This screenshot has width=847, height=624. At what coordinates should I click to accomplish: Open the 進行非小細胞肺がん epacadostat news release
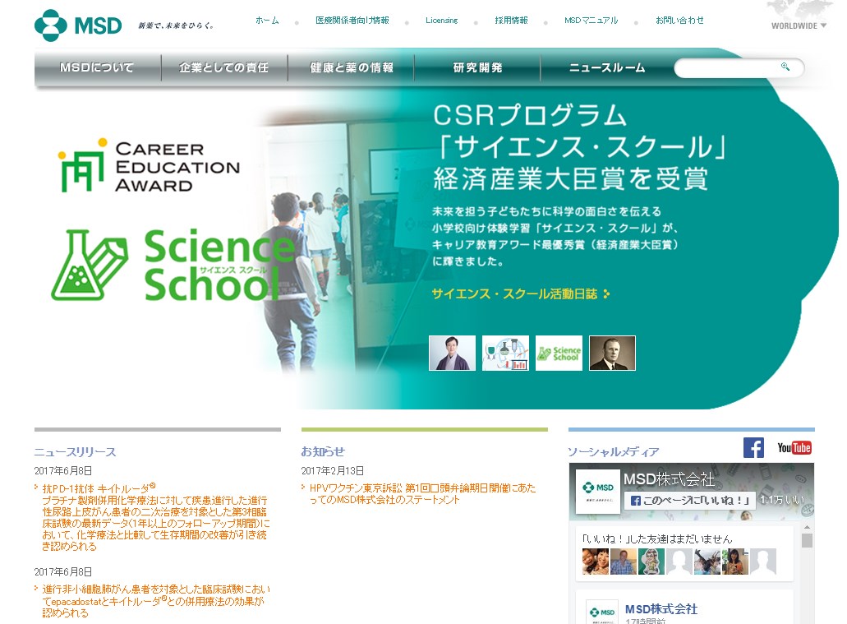(x=156, y=601)
